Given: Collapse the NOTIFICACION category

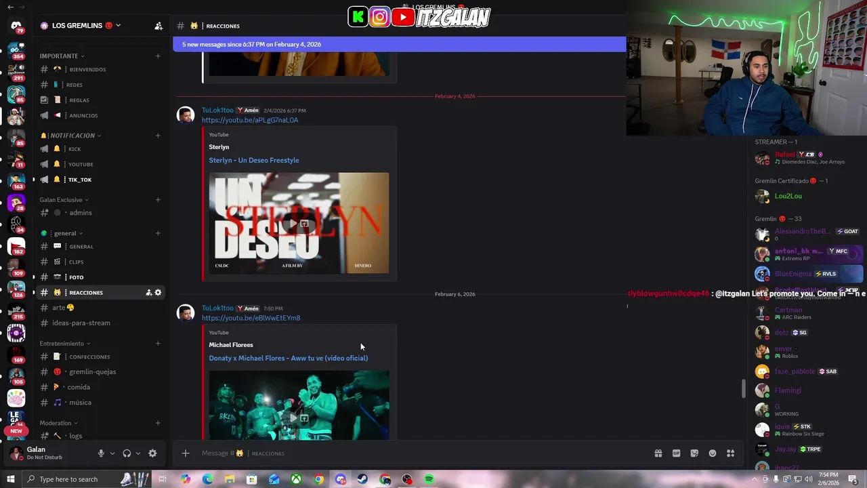Looking at the screenshot, I should click(70, 136).
